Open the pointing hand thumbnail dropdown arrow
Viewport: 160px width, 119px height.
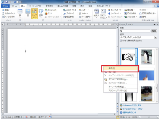pos(136,57)
